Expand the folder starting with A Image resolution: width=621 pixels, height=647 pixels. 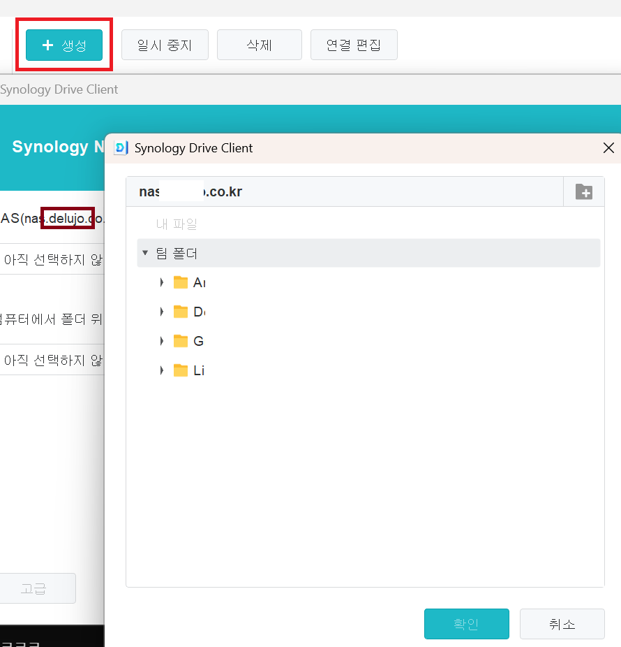click(162, 282)
